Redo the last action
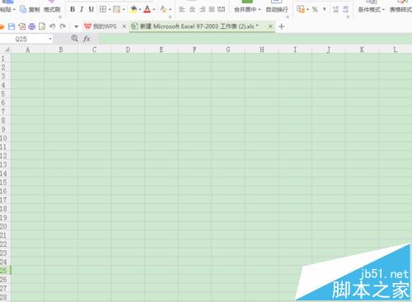 pyautogui.click(x=63, y=26)
